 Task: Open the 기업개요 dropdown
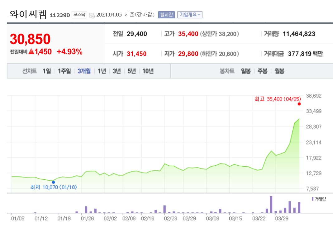(x=190, y=15)
